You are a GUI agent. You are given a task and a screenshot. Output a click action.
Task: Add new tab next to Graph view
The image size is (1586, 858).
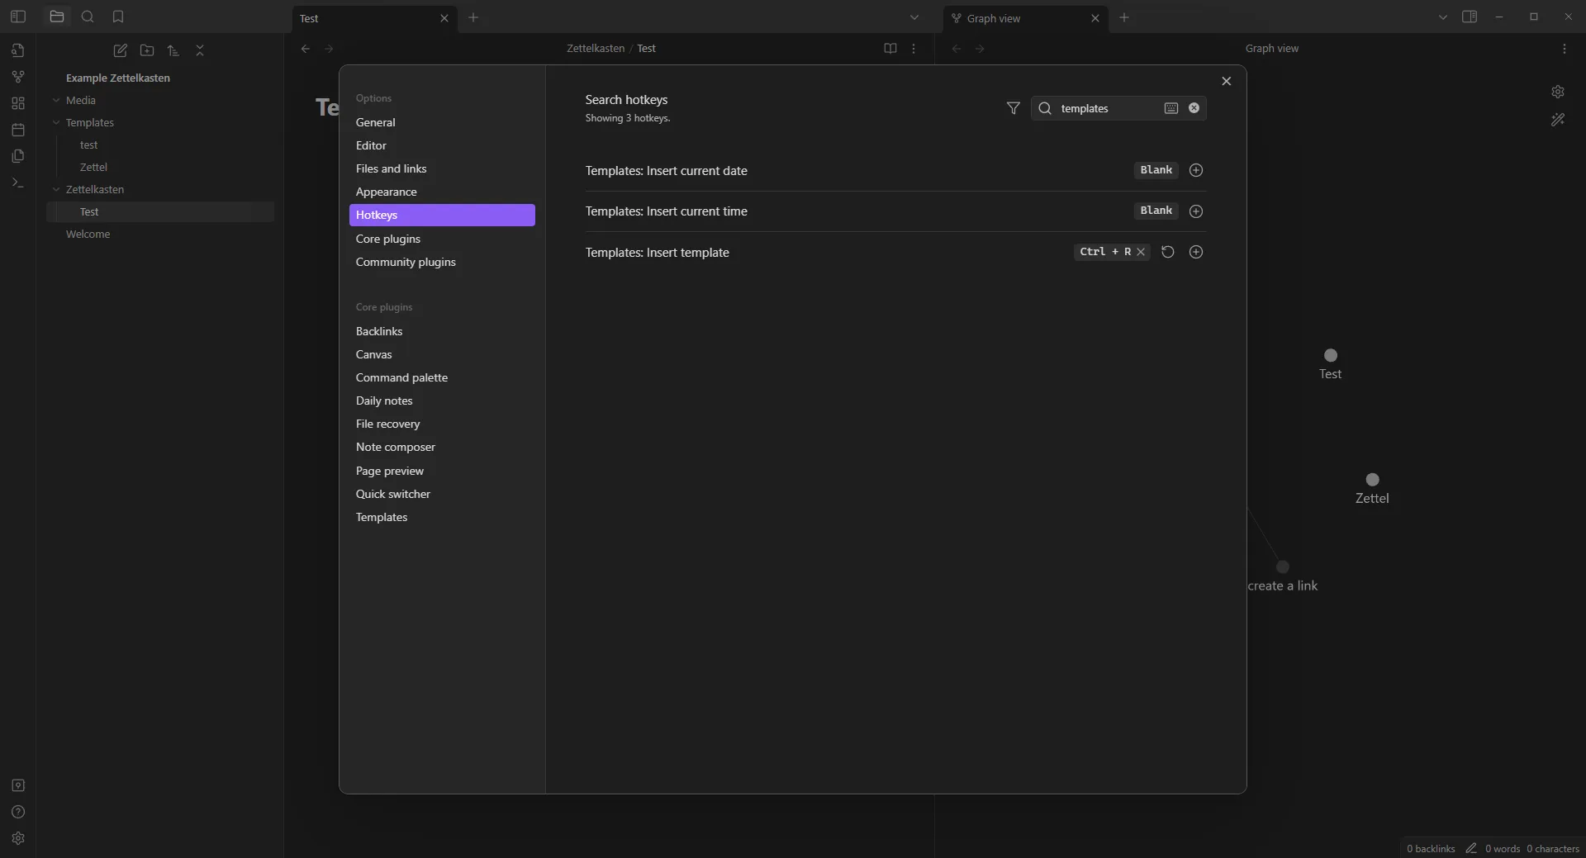1124,17
